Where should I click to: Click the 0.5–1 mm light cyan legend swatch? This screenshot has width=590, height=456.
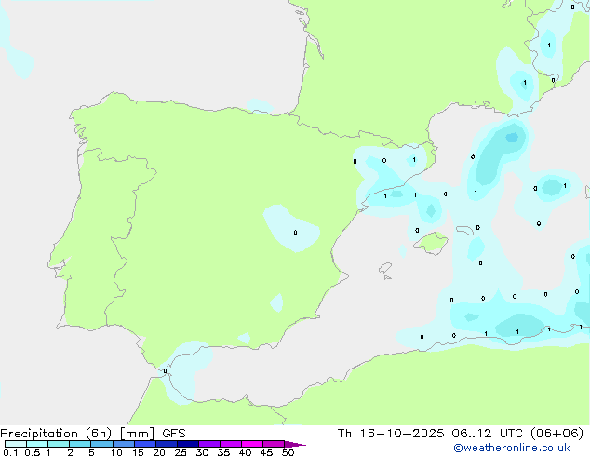37,444
